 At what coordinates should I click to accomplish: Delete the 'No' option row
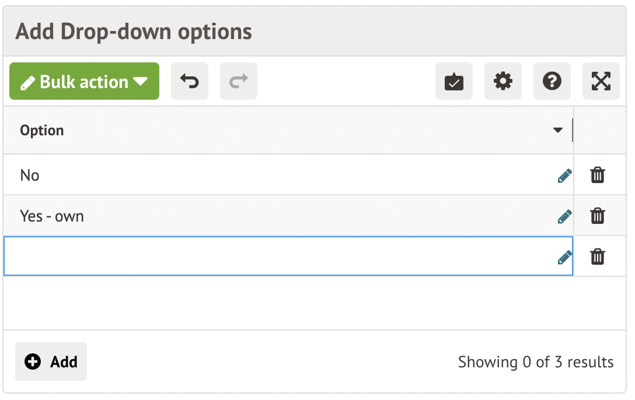[598, 175]
